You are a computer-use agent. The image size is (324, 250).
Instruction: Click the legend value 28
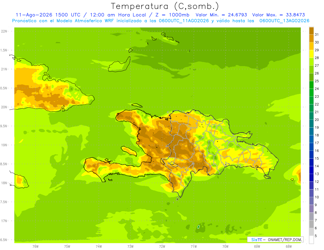click(x=317, y=58)
